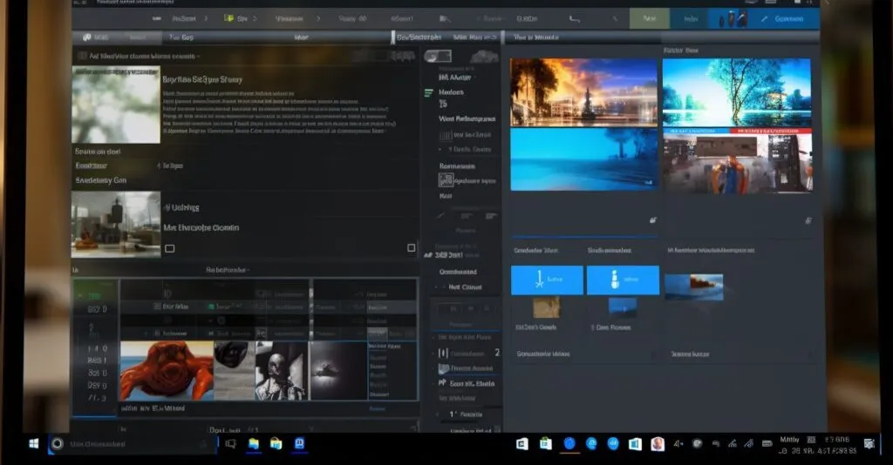Open the Edge browser taskbar icon
Image resolution: width=893 pixels, height=465 pixels.
pos(591,444)
